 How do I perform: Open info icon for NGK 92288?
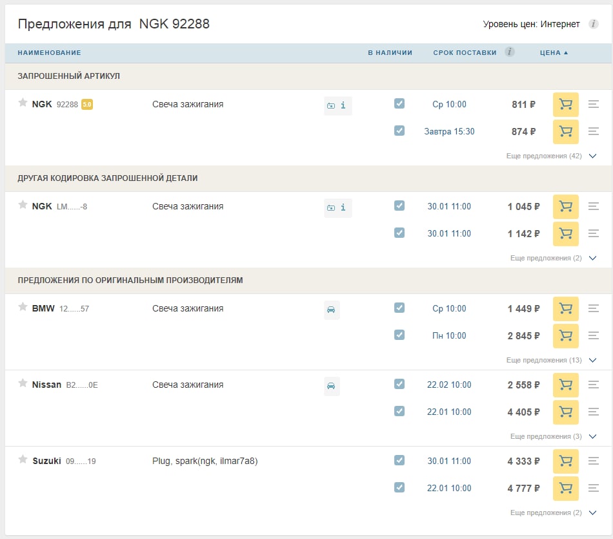pyautogui.click(x=343, y=105)
